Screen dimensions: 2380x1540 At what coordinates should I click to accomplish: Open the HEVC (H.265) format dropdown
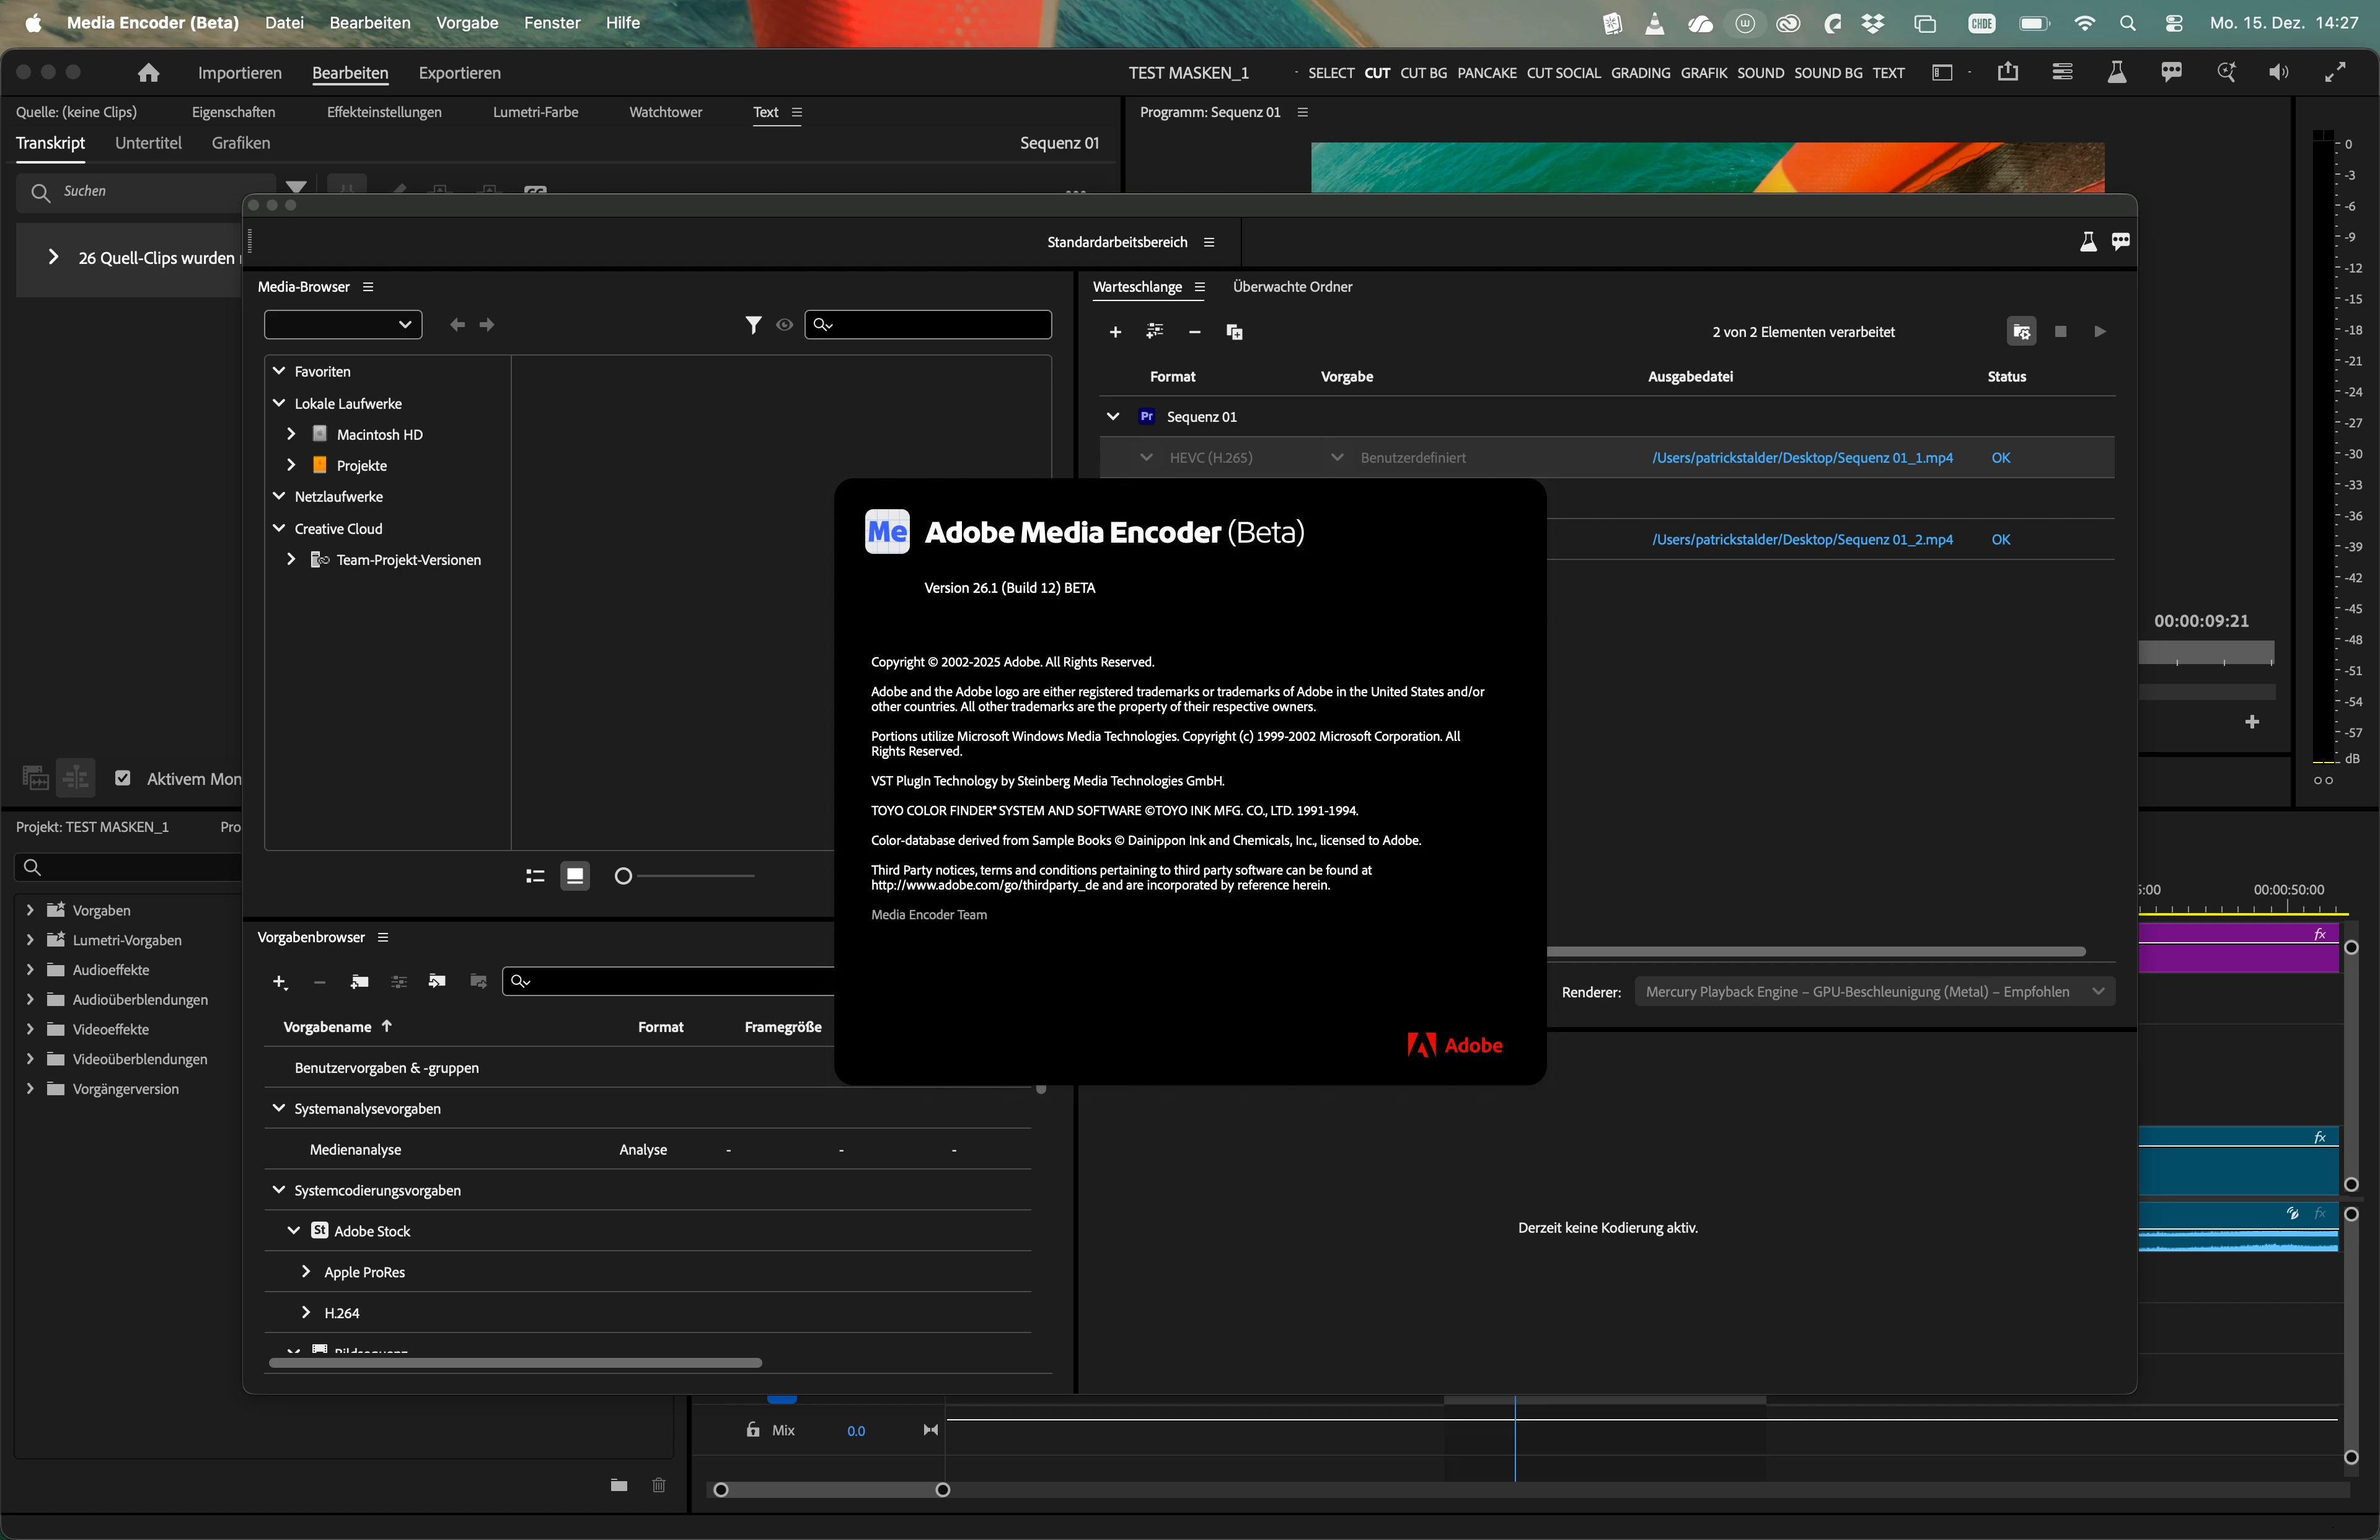click(1146, 458)
